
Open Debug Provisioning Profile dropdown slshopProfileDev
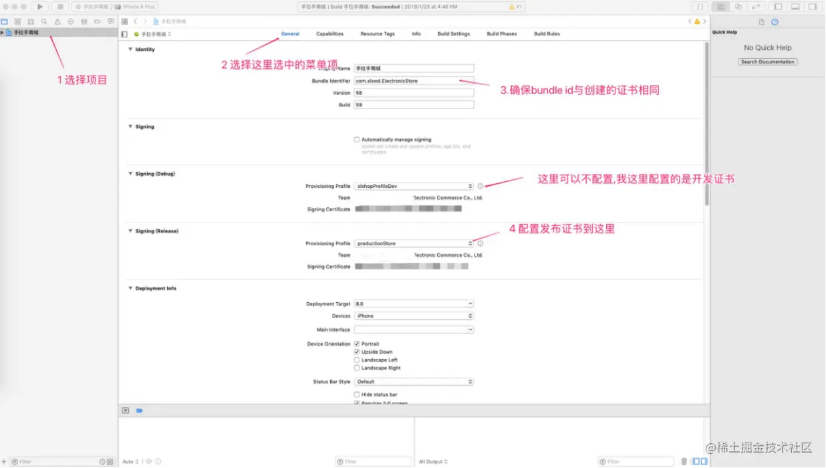[414, 187]
